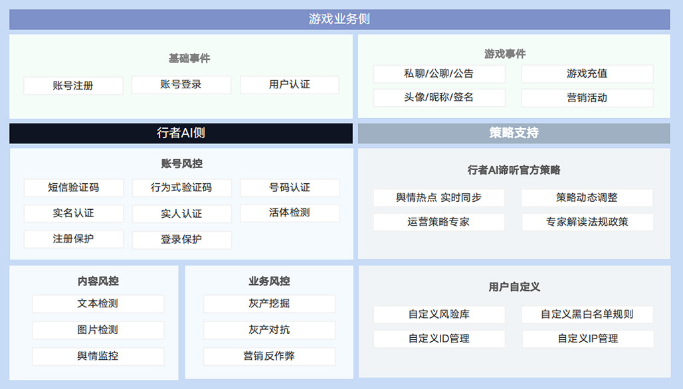Click the 游戏业务侧 top banner
The width and height of the screenshot is (683, 389).
coord(340,19)
